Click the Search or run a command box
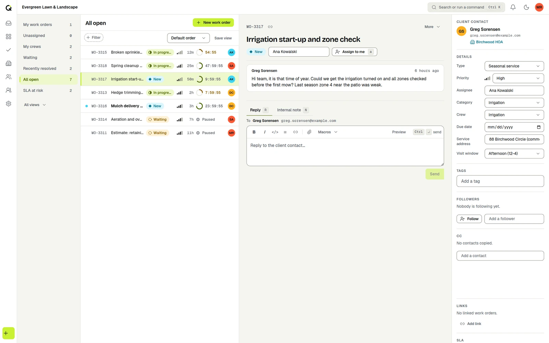549x343 pixels. click(466, 7)
